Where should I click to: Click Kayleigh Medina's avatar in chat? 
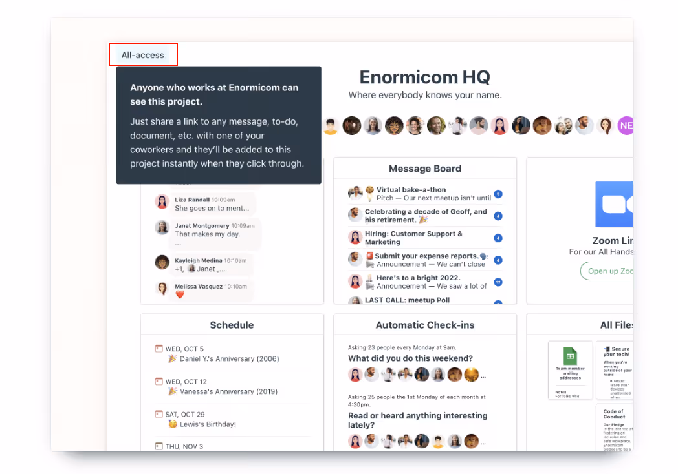point(162,262)
